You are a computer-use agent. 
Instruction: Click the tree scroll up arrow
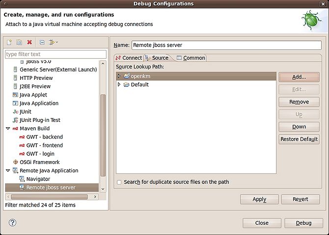pos(103,64)
